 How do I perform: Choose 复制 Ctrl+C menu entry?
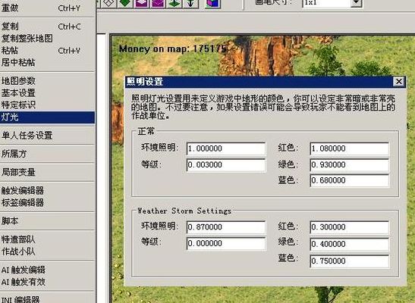[47, 27]
